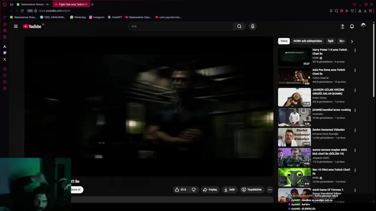Select the Fight Club ama Twitch tab
This screenshot has width=376, height=211.
coord(71,4)
